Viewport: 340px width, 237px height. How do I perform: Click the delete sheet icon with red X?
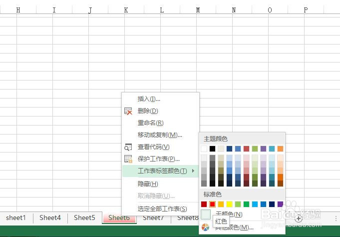(128, 111)
